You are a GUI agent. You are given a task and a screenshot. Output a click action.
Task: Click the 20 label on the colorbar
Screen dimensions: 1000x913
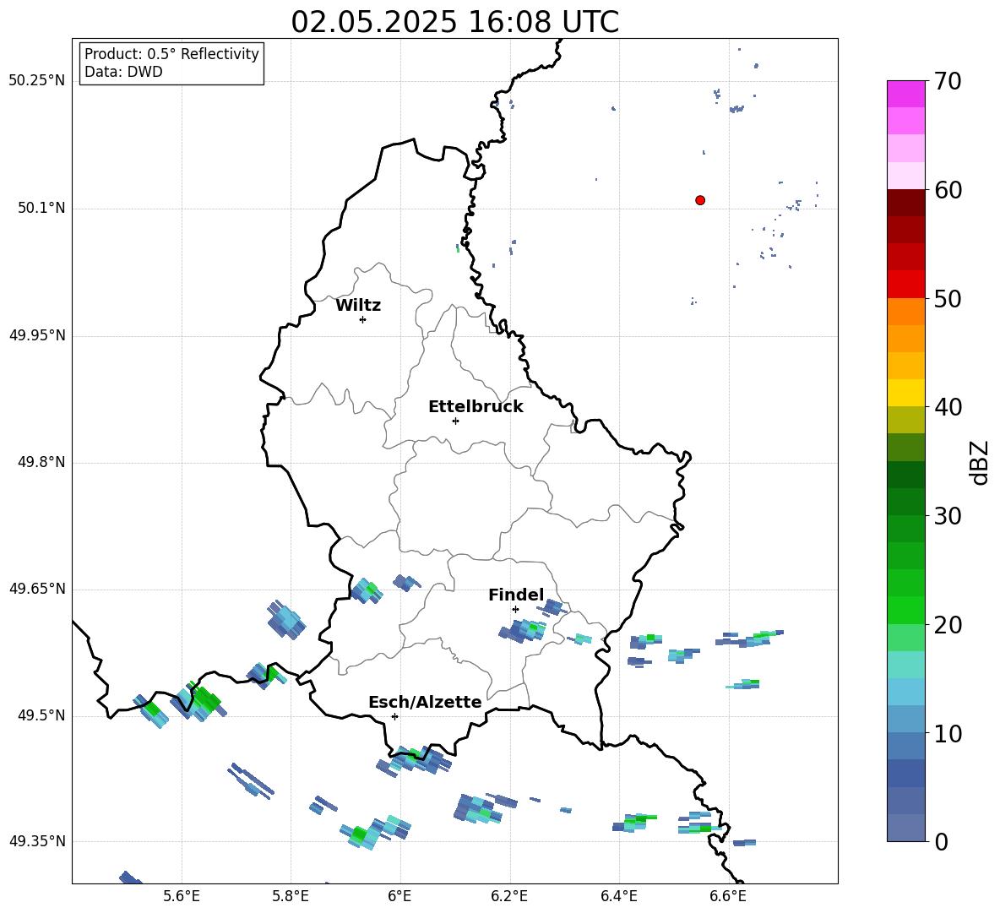point(948,625)
